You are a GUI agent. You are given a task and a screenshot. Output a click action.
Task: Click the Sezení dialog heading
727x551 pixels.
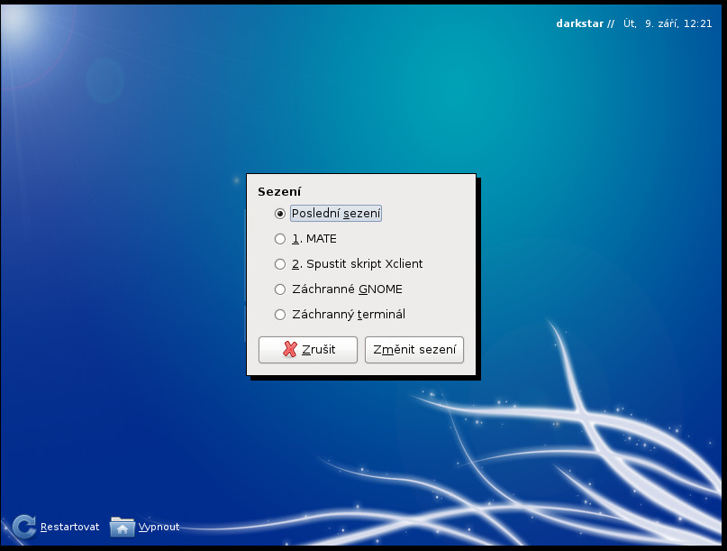coord(279,192)
